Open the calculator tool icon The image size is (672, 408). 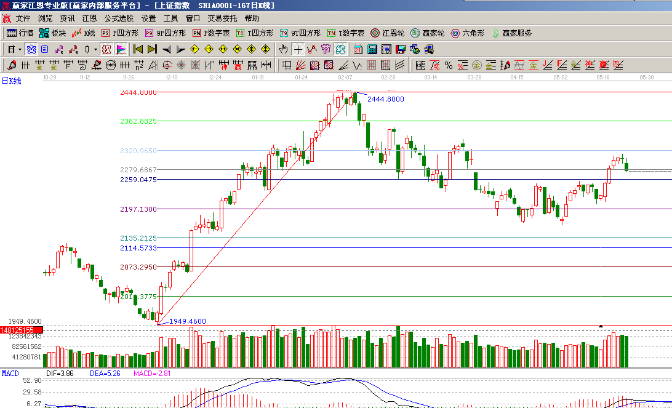point(372,49)
